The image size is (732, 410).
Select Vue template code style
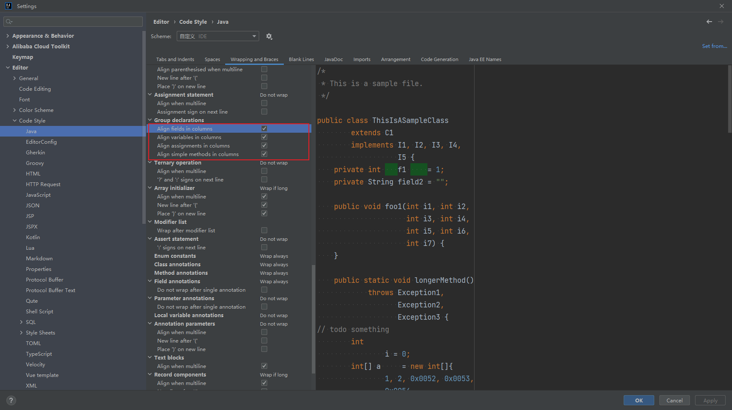click(42, 375)
